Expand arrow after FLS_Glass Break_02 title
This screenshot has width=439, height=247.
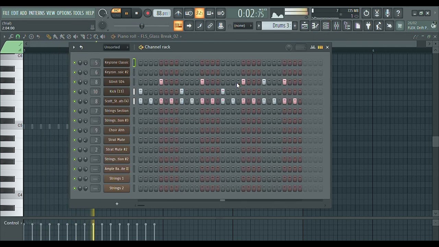pos(181,36)
